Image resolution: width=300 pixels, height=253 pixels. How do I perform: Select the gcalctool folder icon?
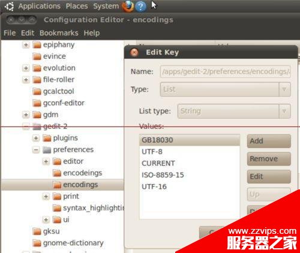tap(37, 92)
